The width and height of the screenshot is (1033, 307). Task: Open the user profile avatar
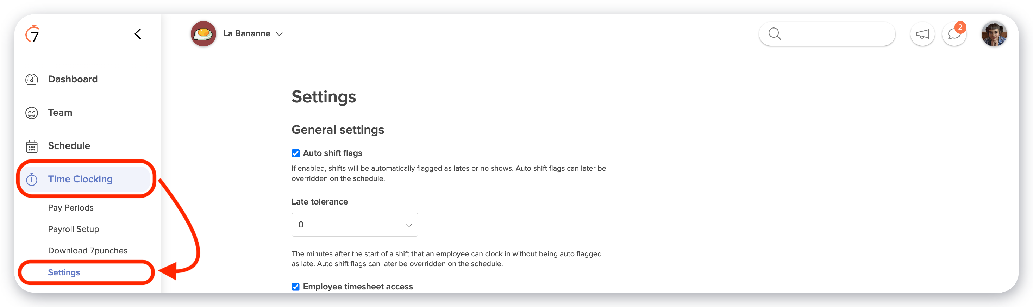(994, 34)
